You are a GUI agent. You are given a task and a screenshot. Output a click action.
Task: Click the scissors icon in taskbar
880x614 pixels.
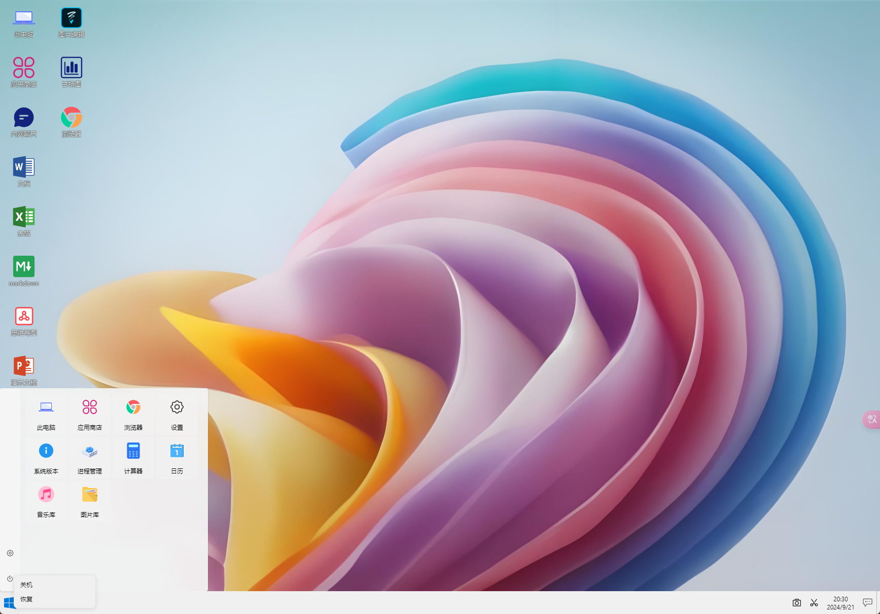pyautogui.click(x=814, y=603)
